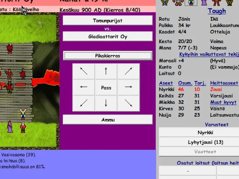Click the Nyrkki hit value 46
239x179 pixels.
(x=181, y=89)
